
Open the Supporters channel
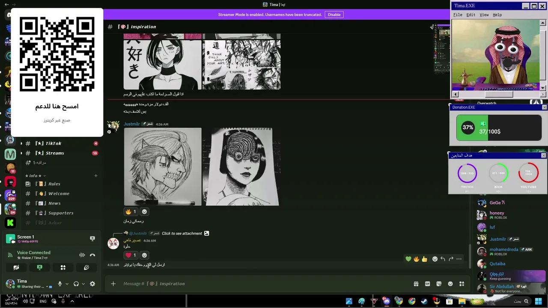pyautogui.click(x=61, y=213)
